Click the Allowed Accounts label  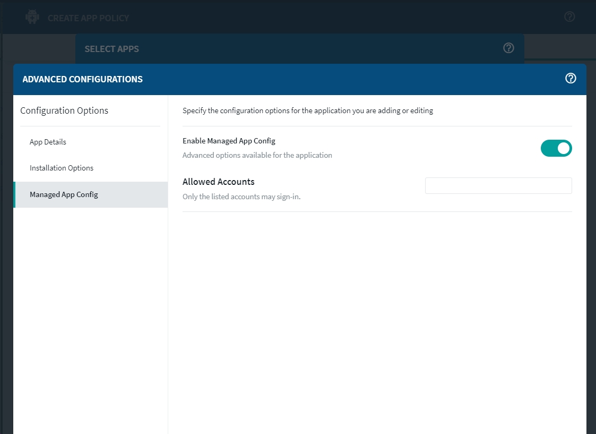point(218,182)
